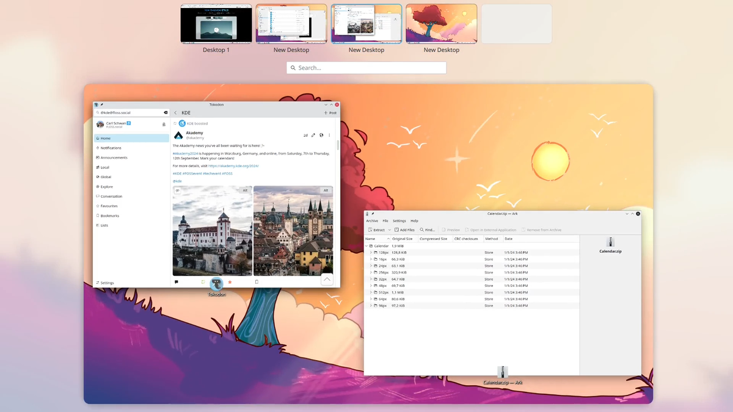Open the Archive menu in Ark

tap(372, 221)
